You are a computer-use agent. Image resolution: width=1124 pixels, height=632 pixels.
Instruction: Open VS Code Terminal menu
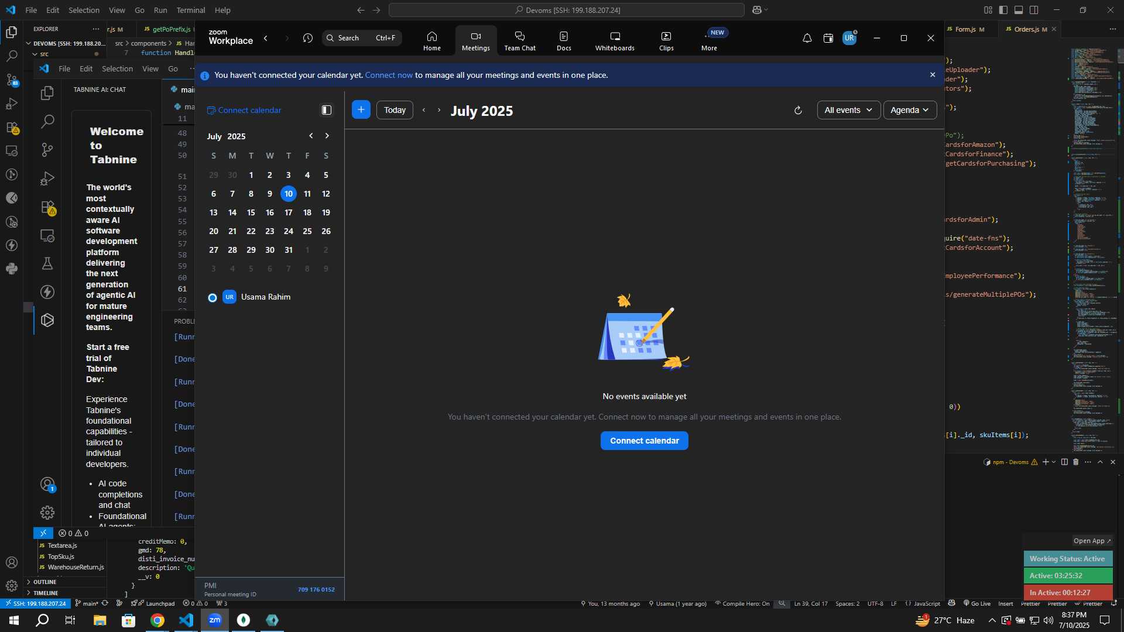pos(191,10)
